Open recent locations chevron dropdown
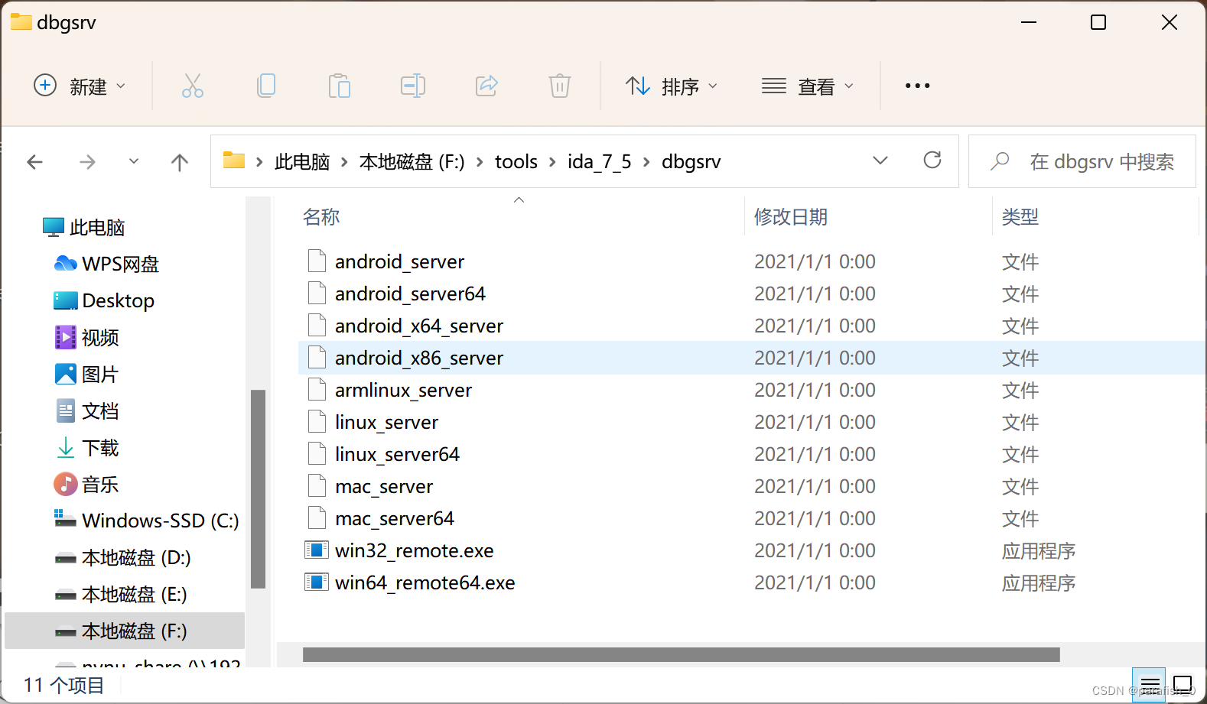Image resolution: width=1207 pixels, height=704 pixels. [x=134, y=161]
